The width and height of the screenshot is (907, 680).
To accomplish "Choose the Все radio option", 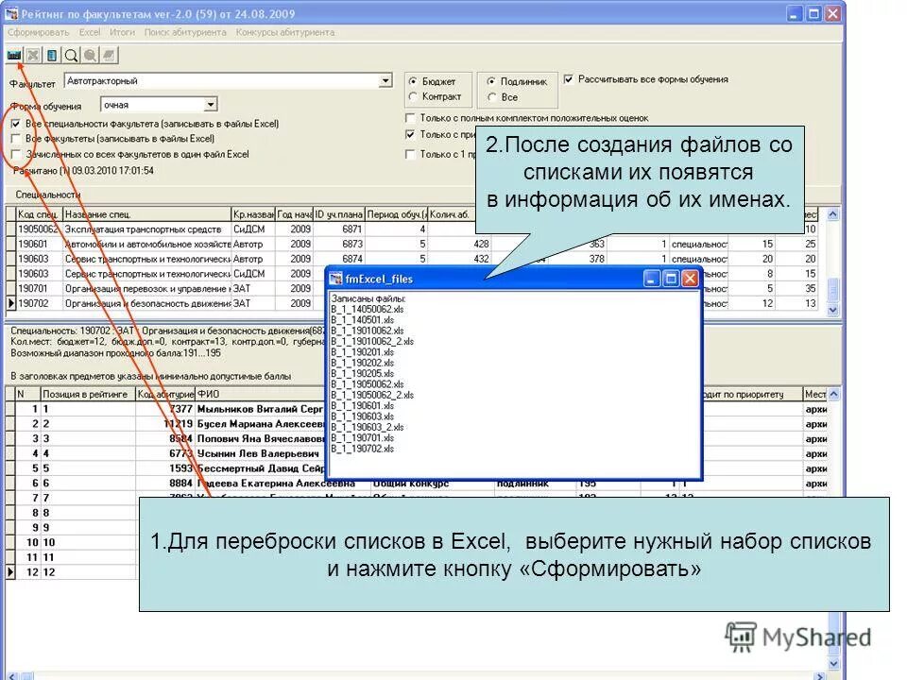I will click(x=491, y=97).
